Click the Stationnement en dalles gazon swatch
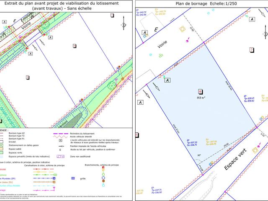The height and width of the screenshot is (201, 268). [x=1, y=145]
